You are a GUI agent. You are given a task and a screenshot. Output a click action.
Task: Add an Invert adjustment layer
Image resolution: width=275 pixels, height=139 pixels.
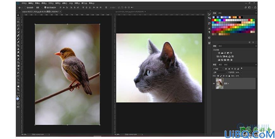click(x=219, y=60)
